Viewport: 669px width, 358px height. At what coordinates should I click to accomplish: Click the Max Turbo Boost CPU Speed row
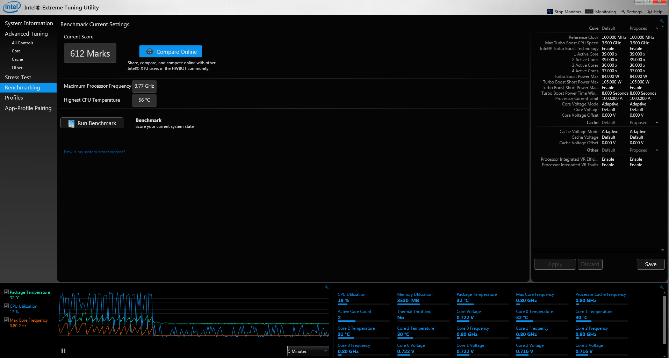[598, 43]
